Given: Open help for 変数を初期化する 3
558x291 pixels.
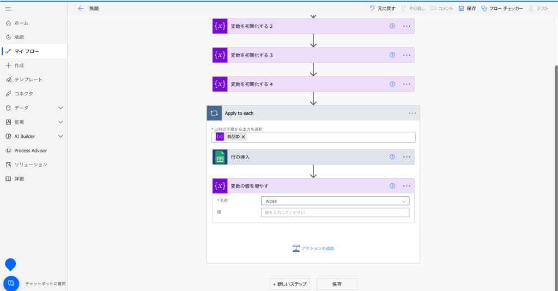Looking at the screenshot, I should click(392, 55).
